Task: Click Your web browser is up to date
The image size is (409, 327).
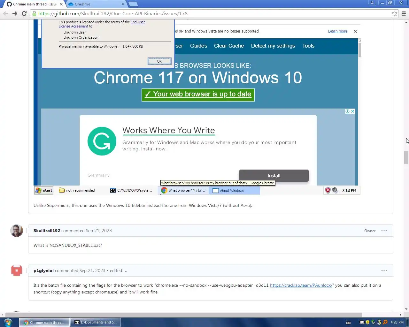Action: (198, 95)
